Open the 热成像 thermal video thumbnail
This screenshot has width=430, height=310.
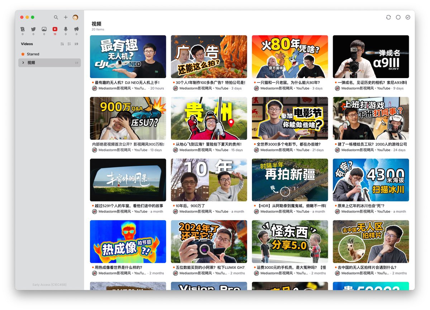coord(128,242)
